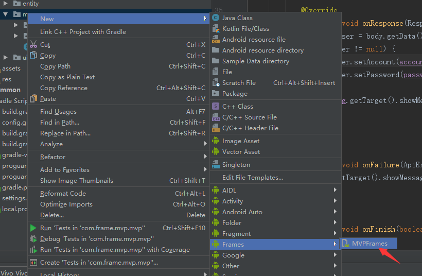Screen dimensions: 422x276
Task: Choose Edit File Templates... entry
Action: coord(276,178)
